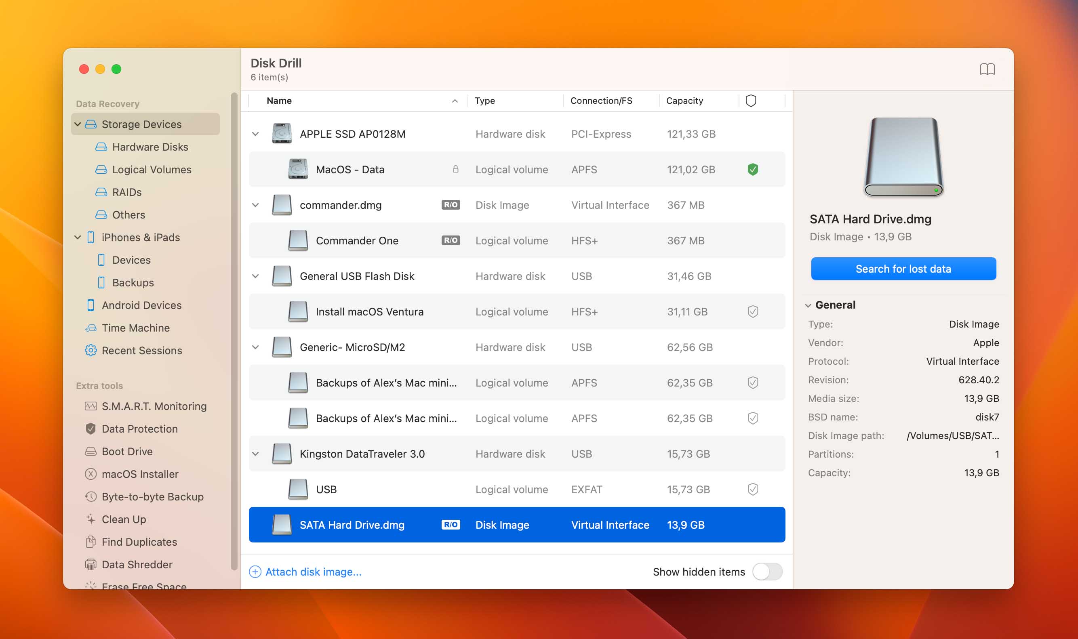Click the Name column sort arrow
Screen dimensions: 1078x639
pos(455,101)
